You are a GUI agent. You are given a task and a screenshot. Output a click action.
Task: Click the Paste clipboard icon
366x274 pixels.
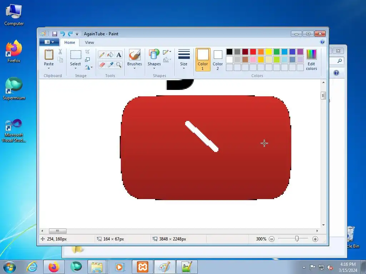point(49,55)
